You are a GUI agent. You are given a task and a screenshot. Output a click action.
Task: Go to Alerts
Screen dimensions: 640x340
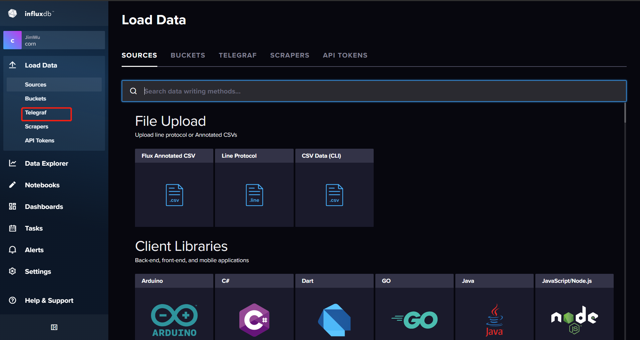(x=34, y=250)
